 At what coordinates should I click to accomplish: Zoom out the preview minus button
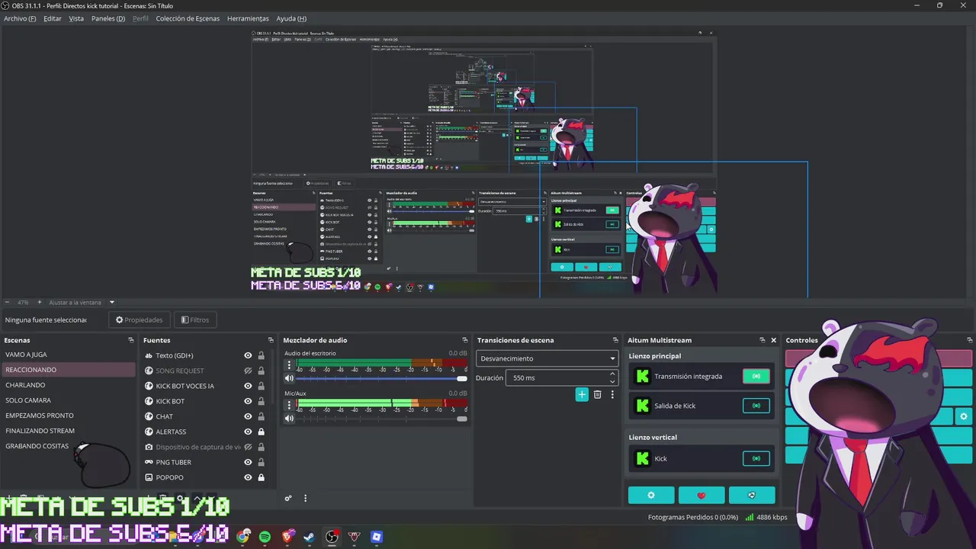click(x=7, y=302)
